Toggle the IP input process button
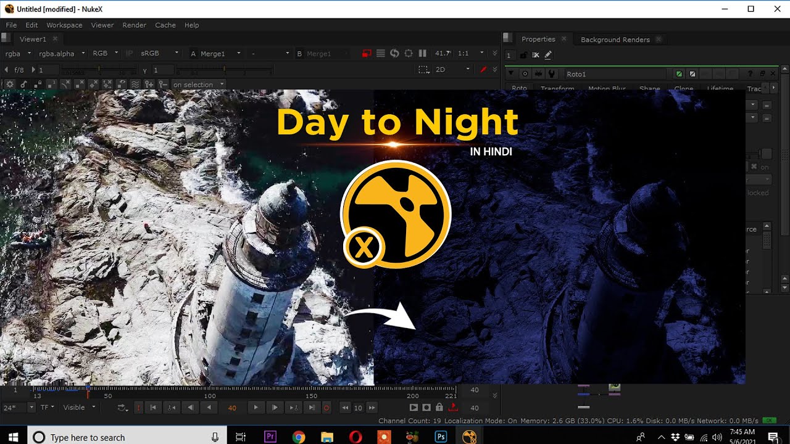The height and width of the screenshot is (444, 790). point(130,54)
